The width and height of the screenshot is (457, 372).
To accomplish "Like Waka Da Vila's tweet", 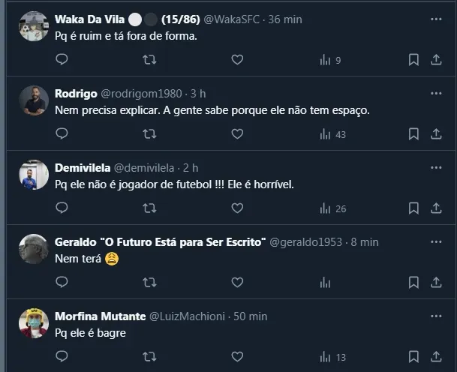I will tap(237, 60).
